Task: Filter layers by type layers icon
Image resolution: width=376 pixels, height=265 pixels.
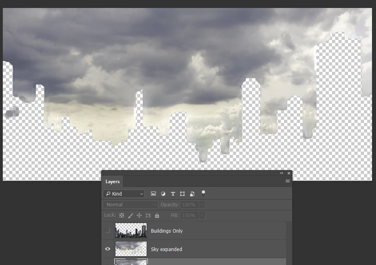Action: (x=173, y=194)
